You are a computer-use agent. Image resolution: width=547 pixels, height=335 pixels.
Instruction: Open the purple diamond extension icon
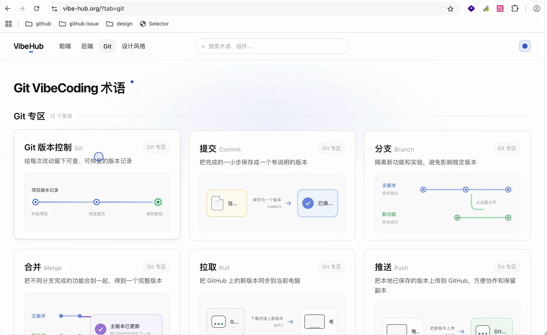click(471, 9)
